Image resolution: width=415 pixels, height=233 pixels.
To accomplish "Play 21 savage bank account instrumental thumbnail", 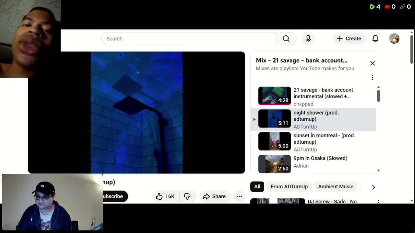I will [275, 96].
